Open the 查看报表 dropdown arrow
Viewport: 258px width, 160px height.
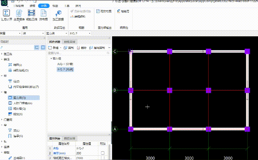tap(19, 22)
